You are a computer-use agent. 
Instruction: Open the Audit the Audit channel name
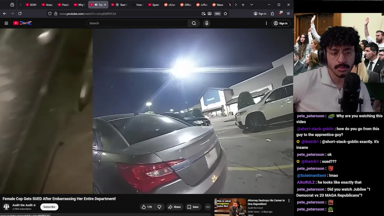(22, 205)
